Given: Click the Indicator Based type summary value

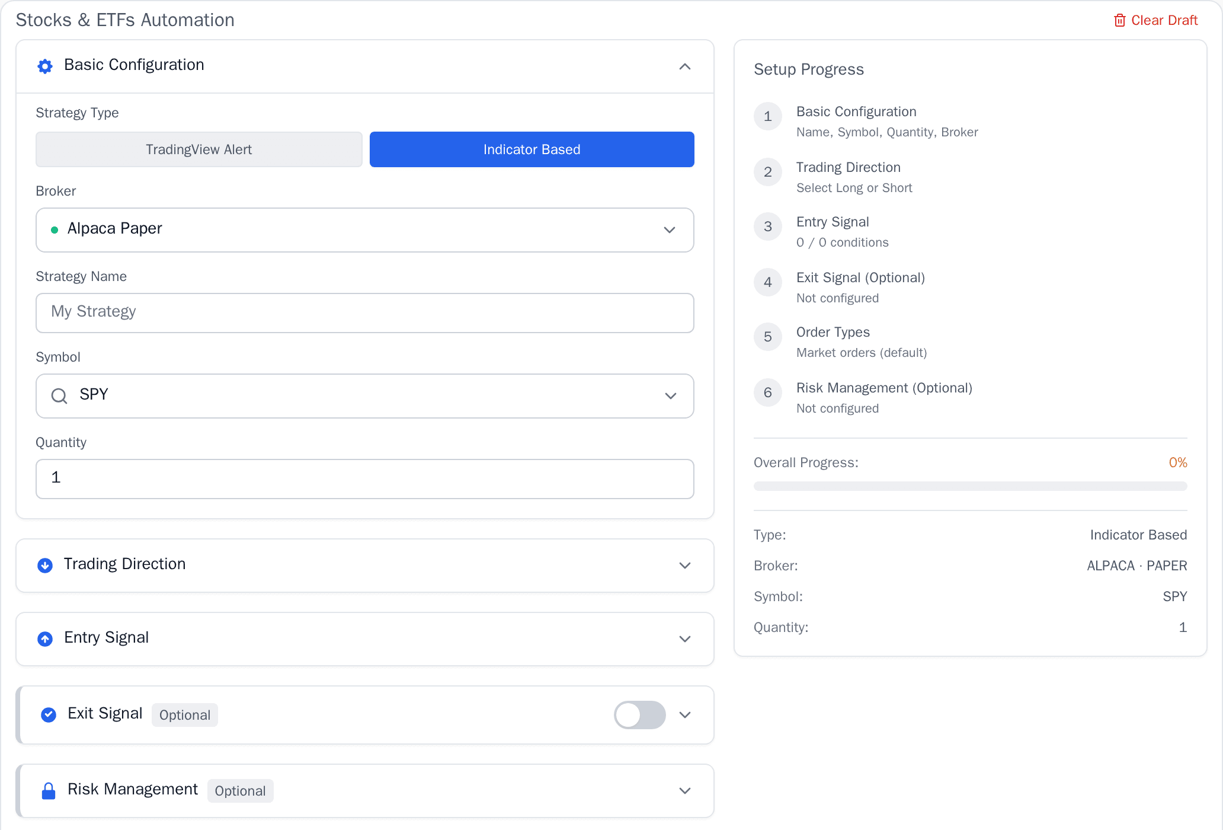Looking at the screenshot, I should (x=1138, y=535).
